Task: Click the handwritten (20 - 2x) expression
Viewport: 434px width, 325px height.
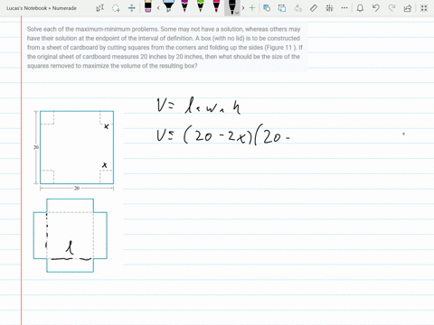Action: coord(218,136)
